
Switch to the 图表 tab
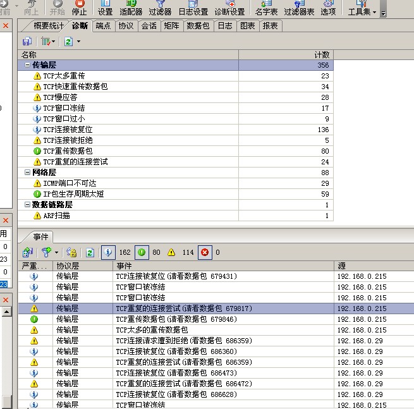[248, 26]
